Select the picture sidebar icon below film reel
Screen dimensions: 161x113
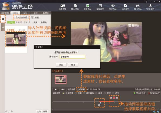pos(3,27)
